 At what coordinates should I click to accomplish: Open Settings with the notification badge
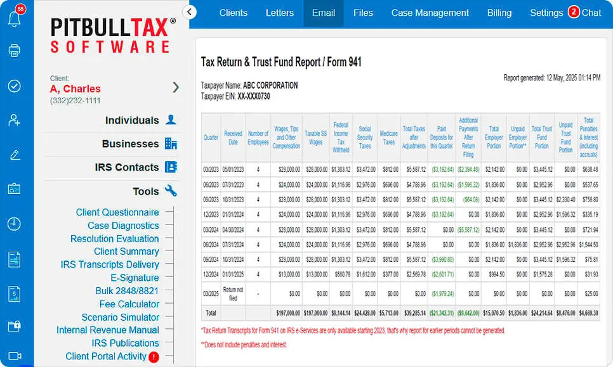coord(546,13)
